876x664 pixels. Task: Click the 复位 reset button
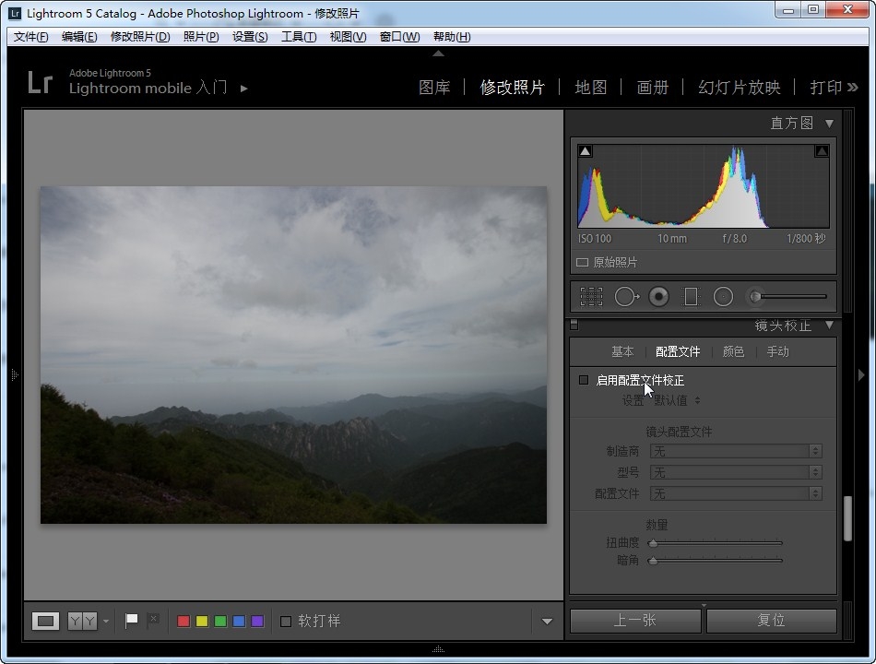(771, 621)
